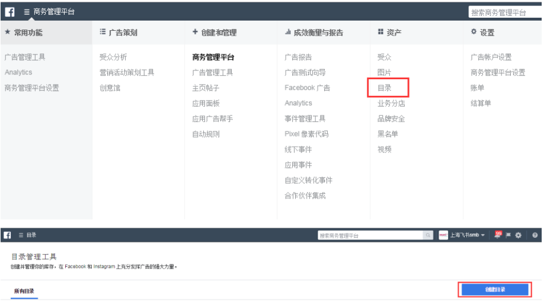Click the gear icon beside 设置 heading

tap(474, 32)
